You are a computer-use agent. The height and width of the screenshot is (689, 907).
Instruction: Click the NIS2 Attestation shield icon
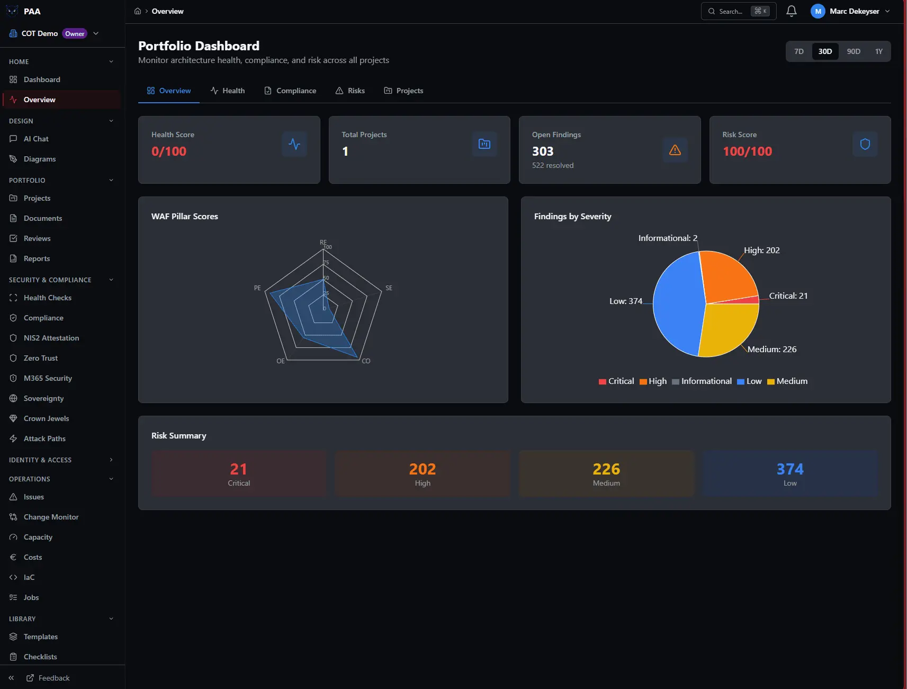(x=13, y=338)
